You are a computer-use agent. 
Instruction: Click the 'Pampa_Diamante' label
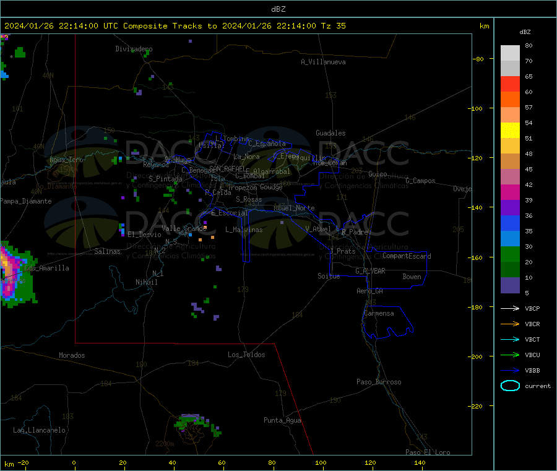(x=26, y=201)
